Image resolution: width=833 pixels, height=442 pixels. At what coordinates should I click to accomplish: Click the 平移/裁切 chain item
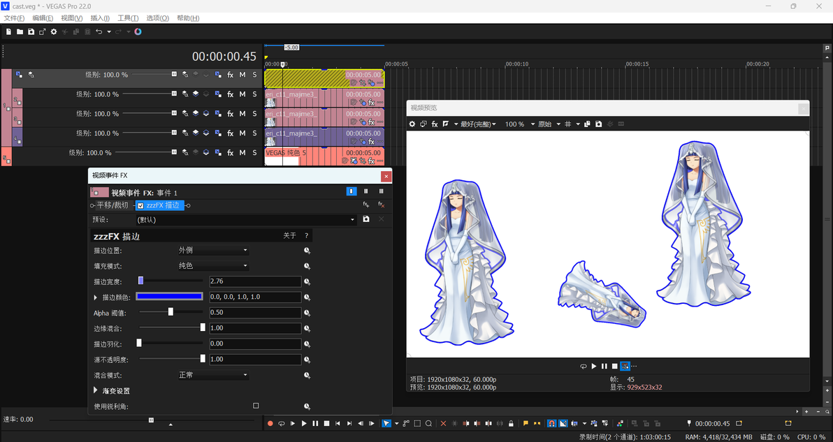pyautogui.click(x=112, y=205)
